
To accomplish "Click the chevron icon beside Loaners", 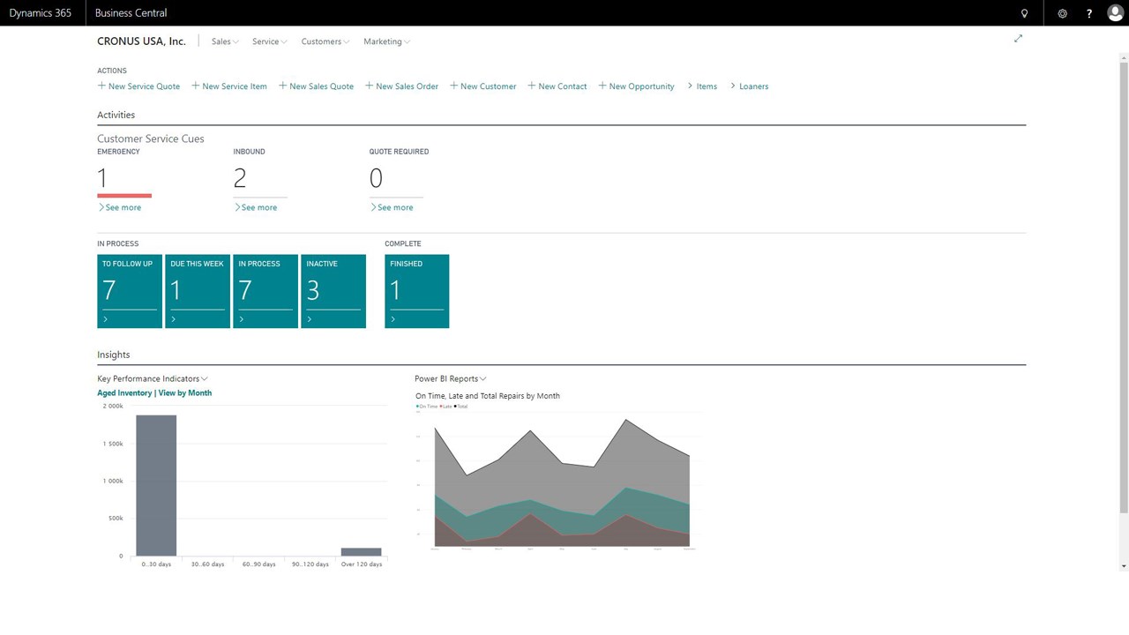I will (x=733, y=86).
